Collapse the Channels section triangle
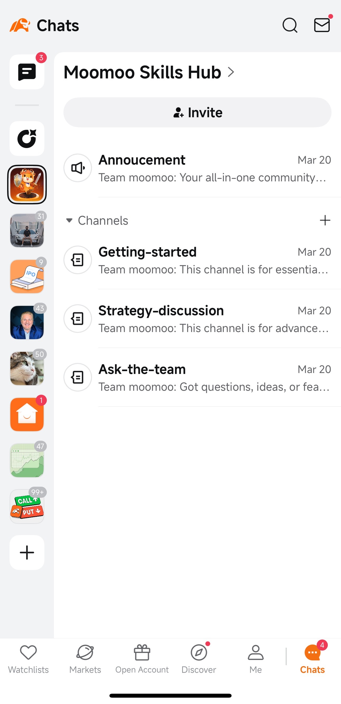This screenshot has width=341, height=704. (69, 220)
